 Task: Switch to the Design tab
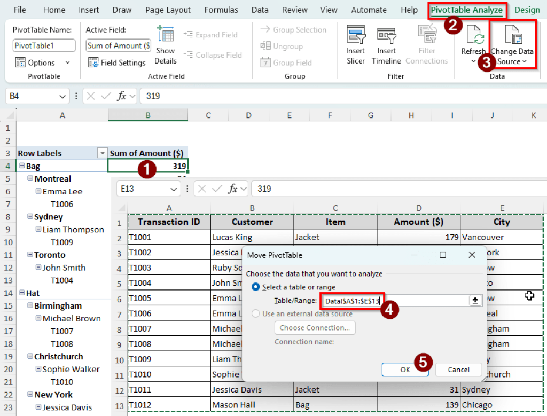point(527,10)
